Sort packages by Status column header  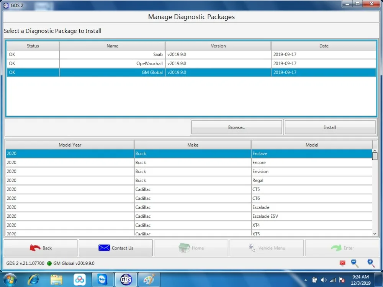click(33, 46)
